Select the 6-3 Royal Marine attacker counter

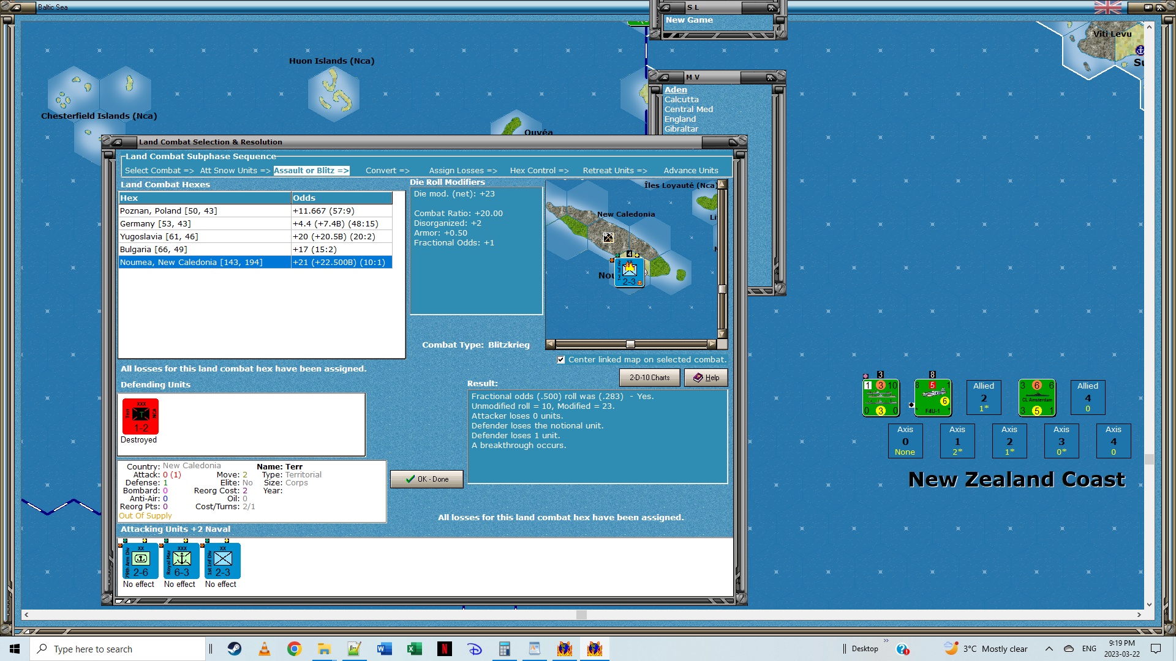(x=181, y=561)
